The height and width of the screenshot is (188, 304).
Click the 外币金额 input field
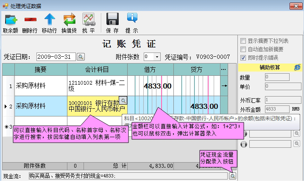pos(277,109)
